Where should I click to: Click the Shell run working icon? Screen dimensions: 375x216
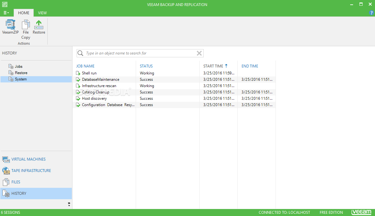(x=78, y=73)
